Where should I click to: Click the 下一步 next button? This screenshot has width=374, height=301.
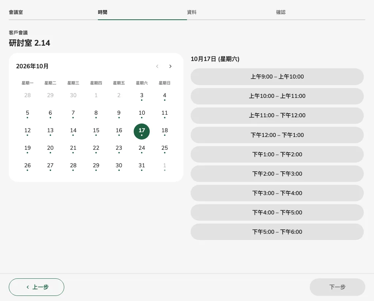point(337,287)
